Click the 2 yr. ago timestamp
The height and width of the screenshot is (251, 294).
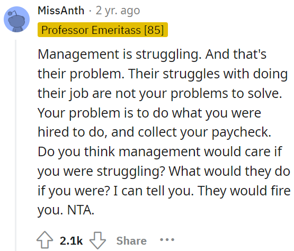pos(118,11)
